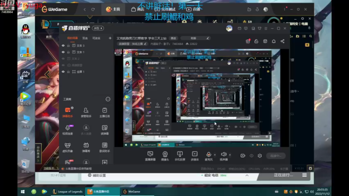Click the share icon in stream toolbar
This screenshot has width=349, height=196.
(282, 41)
